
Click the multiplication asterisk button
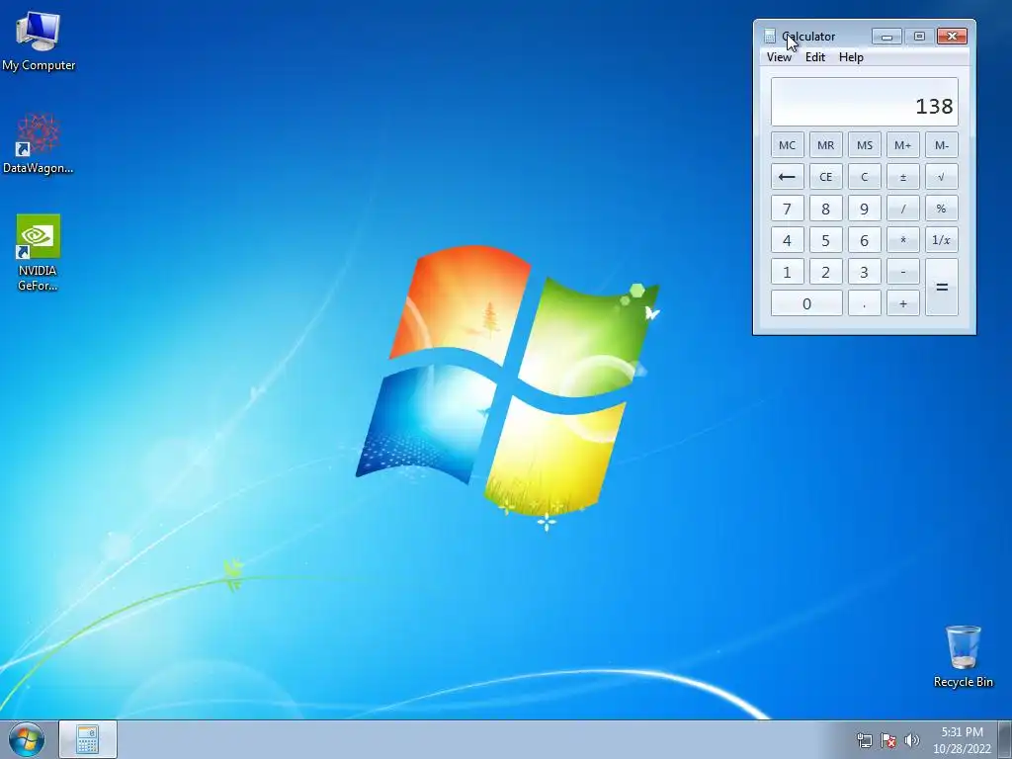point(903,240)
